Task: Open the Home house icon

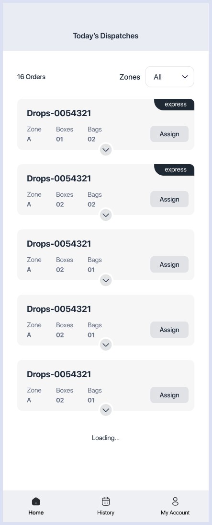Action: coord(36,501)
